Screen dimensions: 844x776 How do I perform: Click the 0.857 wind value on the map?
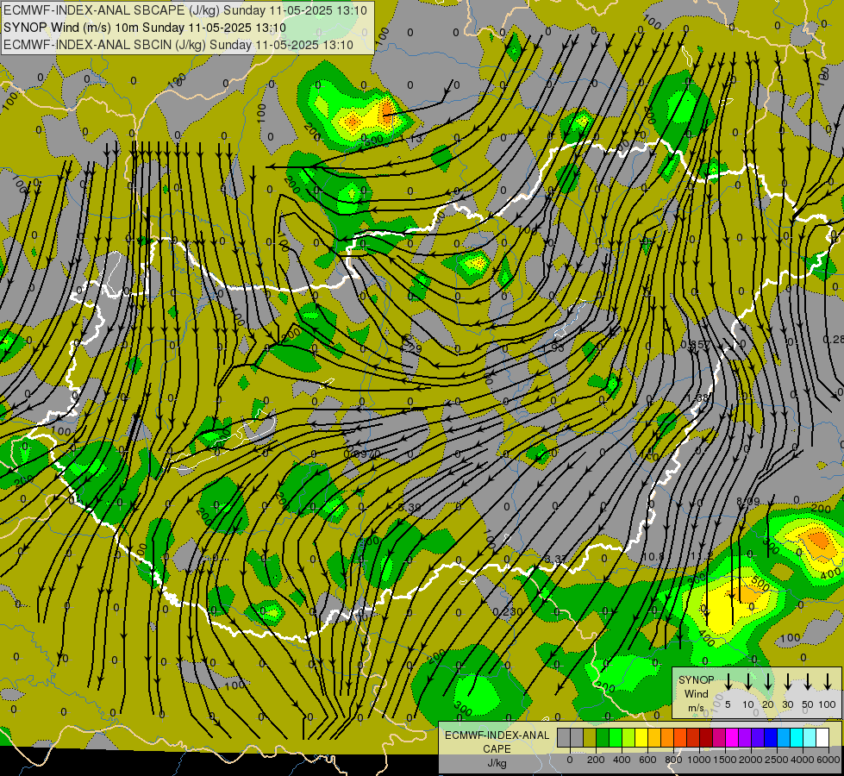coord(696,345)
